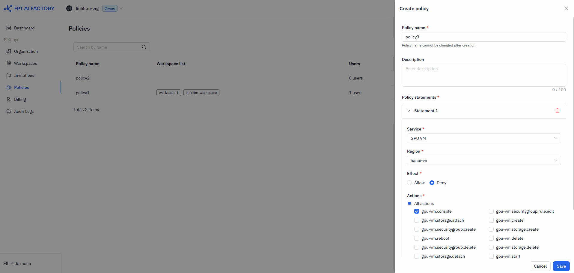
Task: Select the Deny effect radio button
Action: click(432, 183)
